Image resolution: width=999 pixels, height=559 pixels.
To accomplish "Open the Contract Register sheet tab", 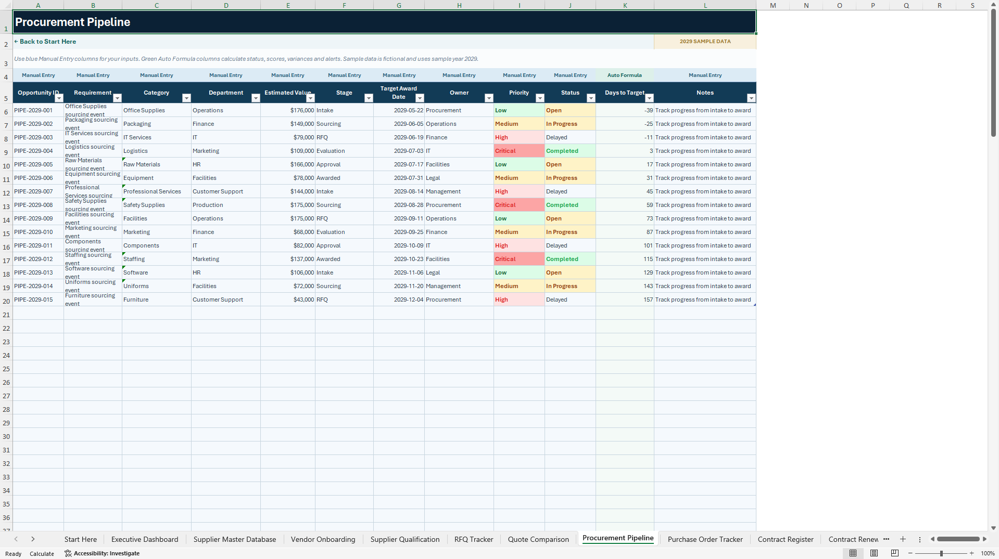I will pos(785,539).
